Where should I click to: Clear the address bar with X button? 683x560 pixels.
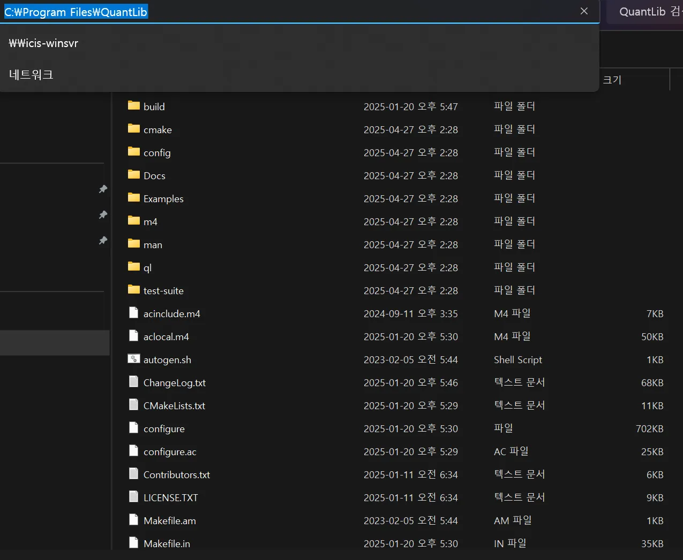tap(584, 11)
